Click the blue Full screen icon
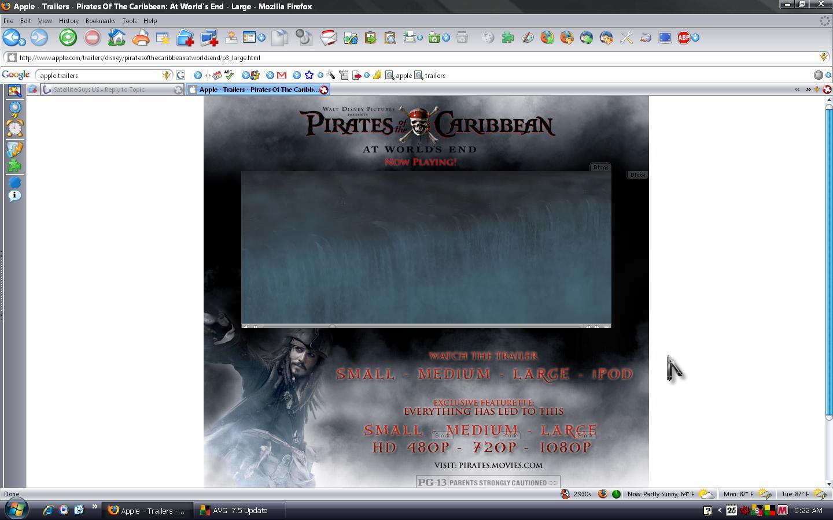This screenshot has height=520, width=833. pos(665,38)
